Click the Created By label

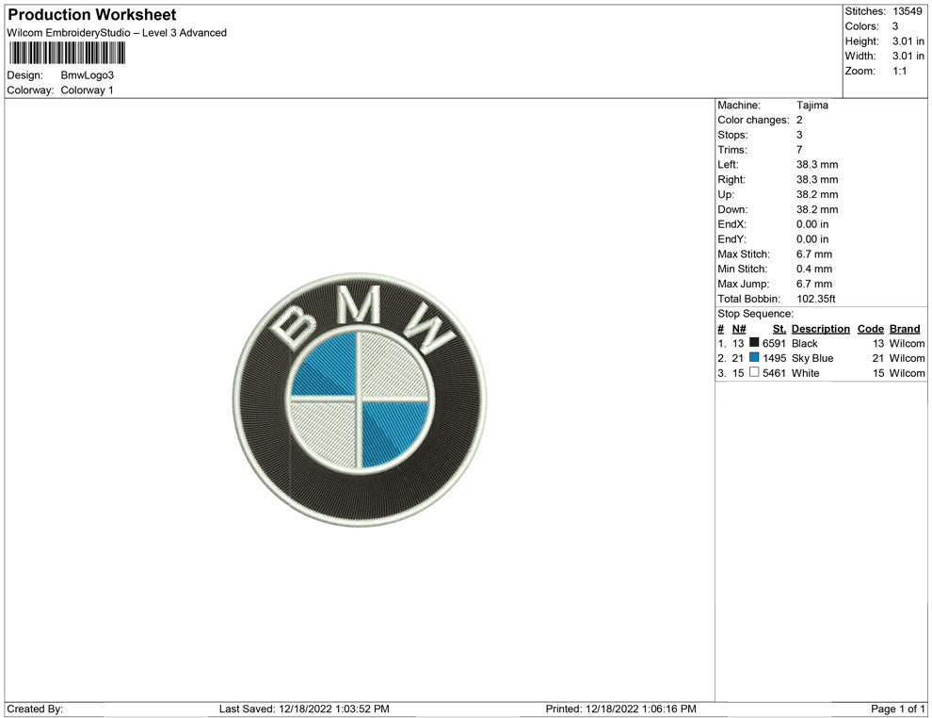pyautogui.click(x=35, y=709)
